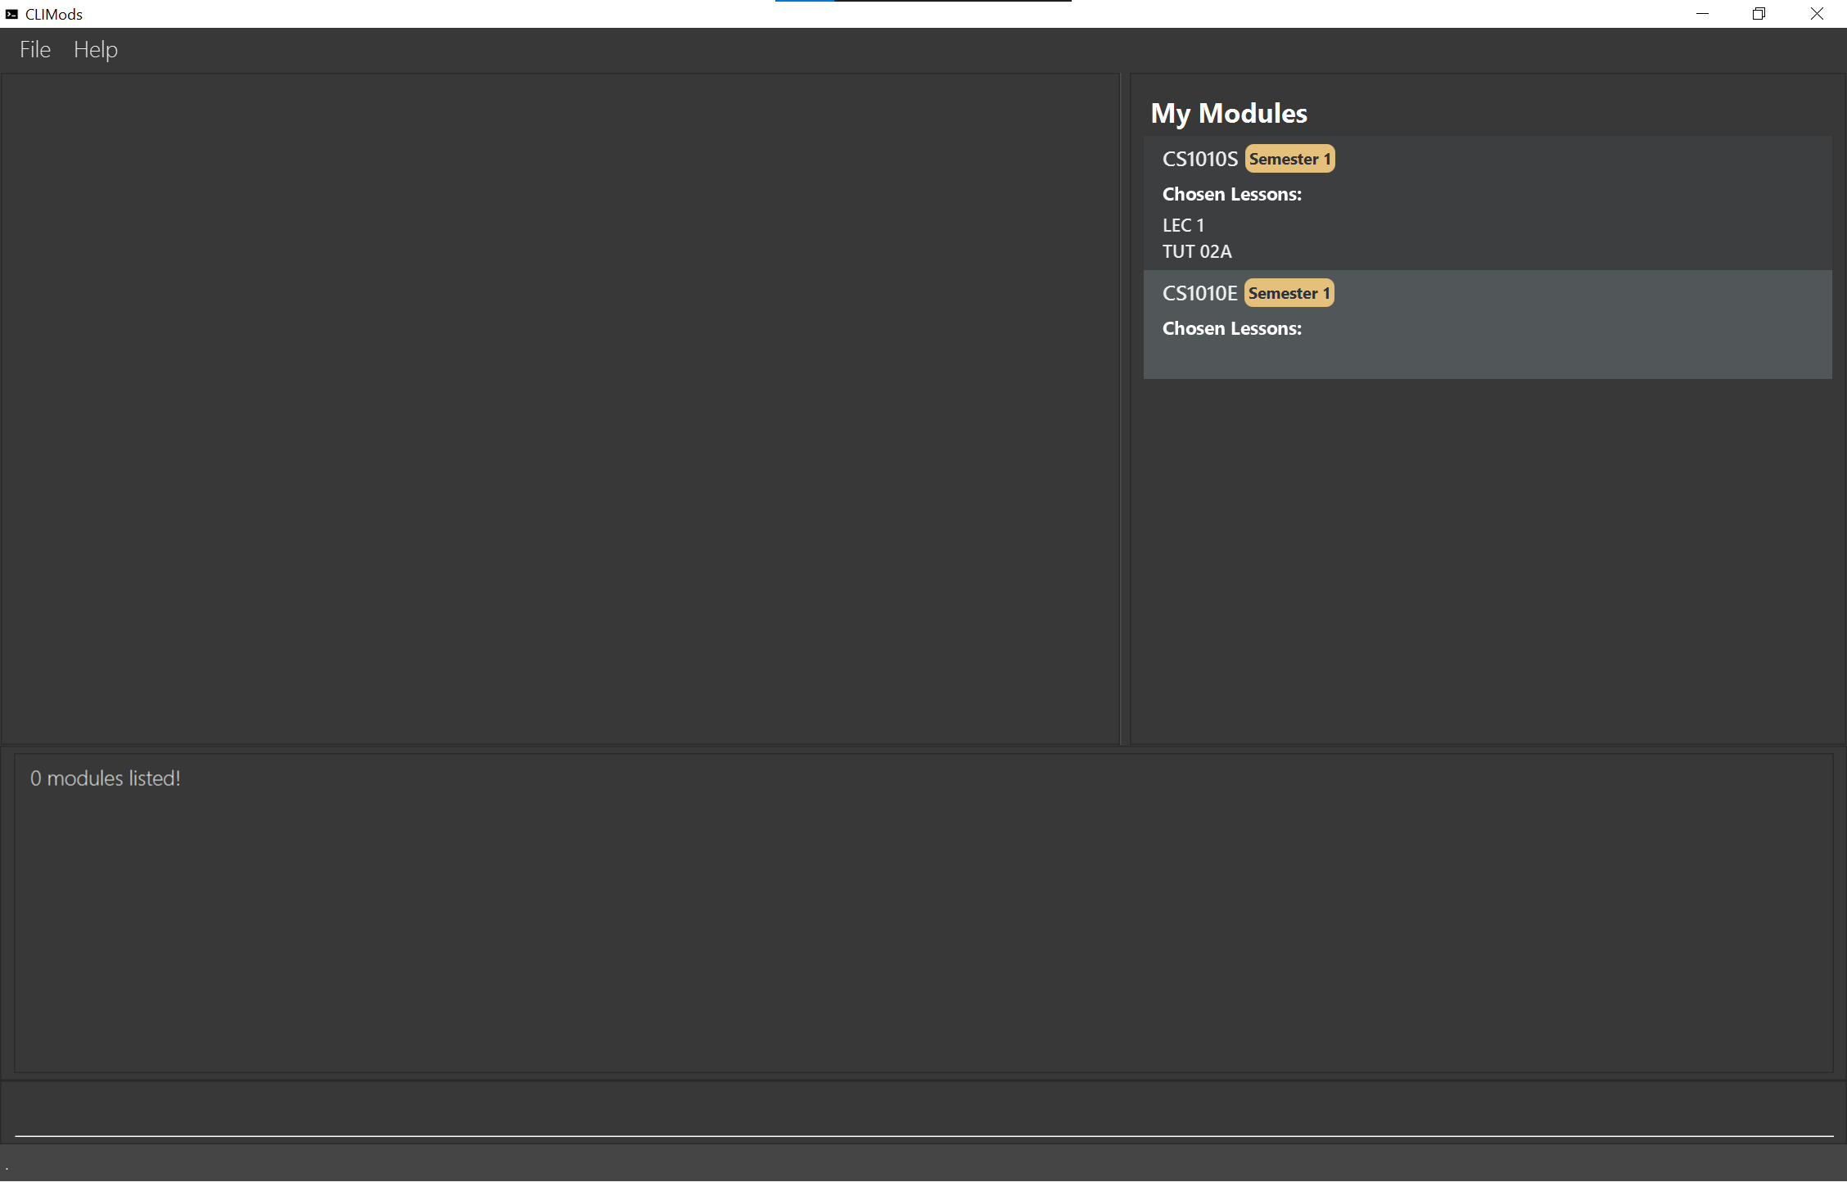The image size is (1847, 1182).
Task: Click the Chosen Lessons label under CS1010E
Action: 1231,328
